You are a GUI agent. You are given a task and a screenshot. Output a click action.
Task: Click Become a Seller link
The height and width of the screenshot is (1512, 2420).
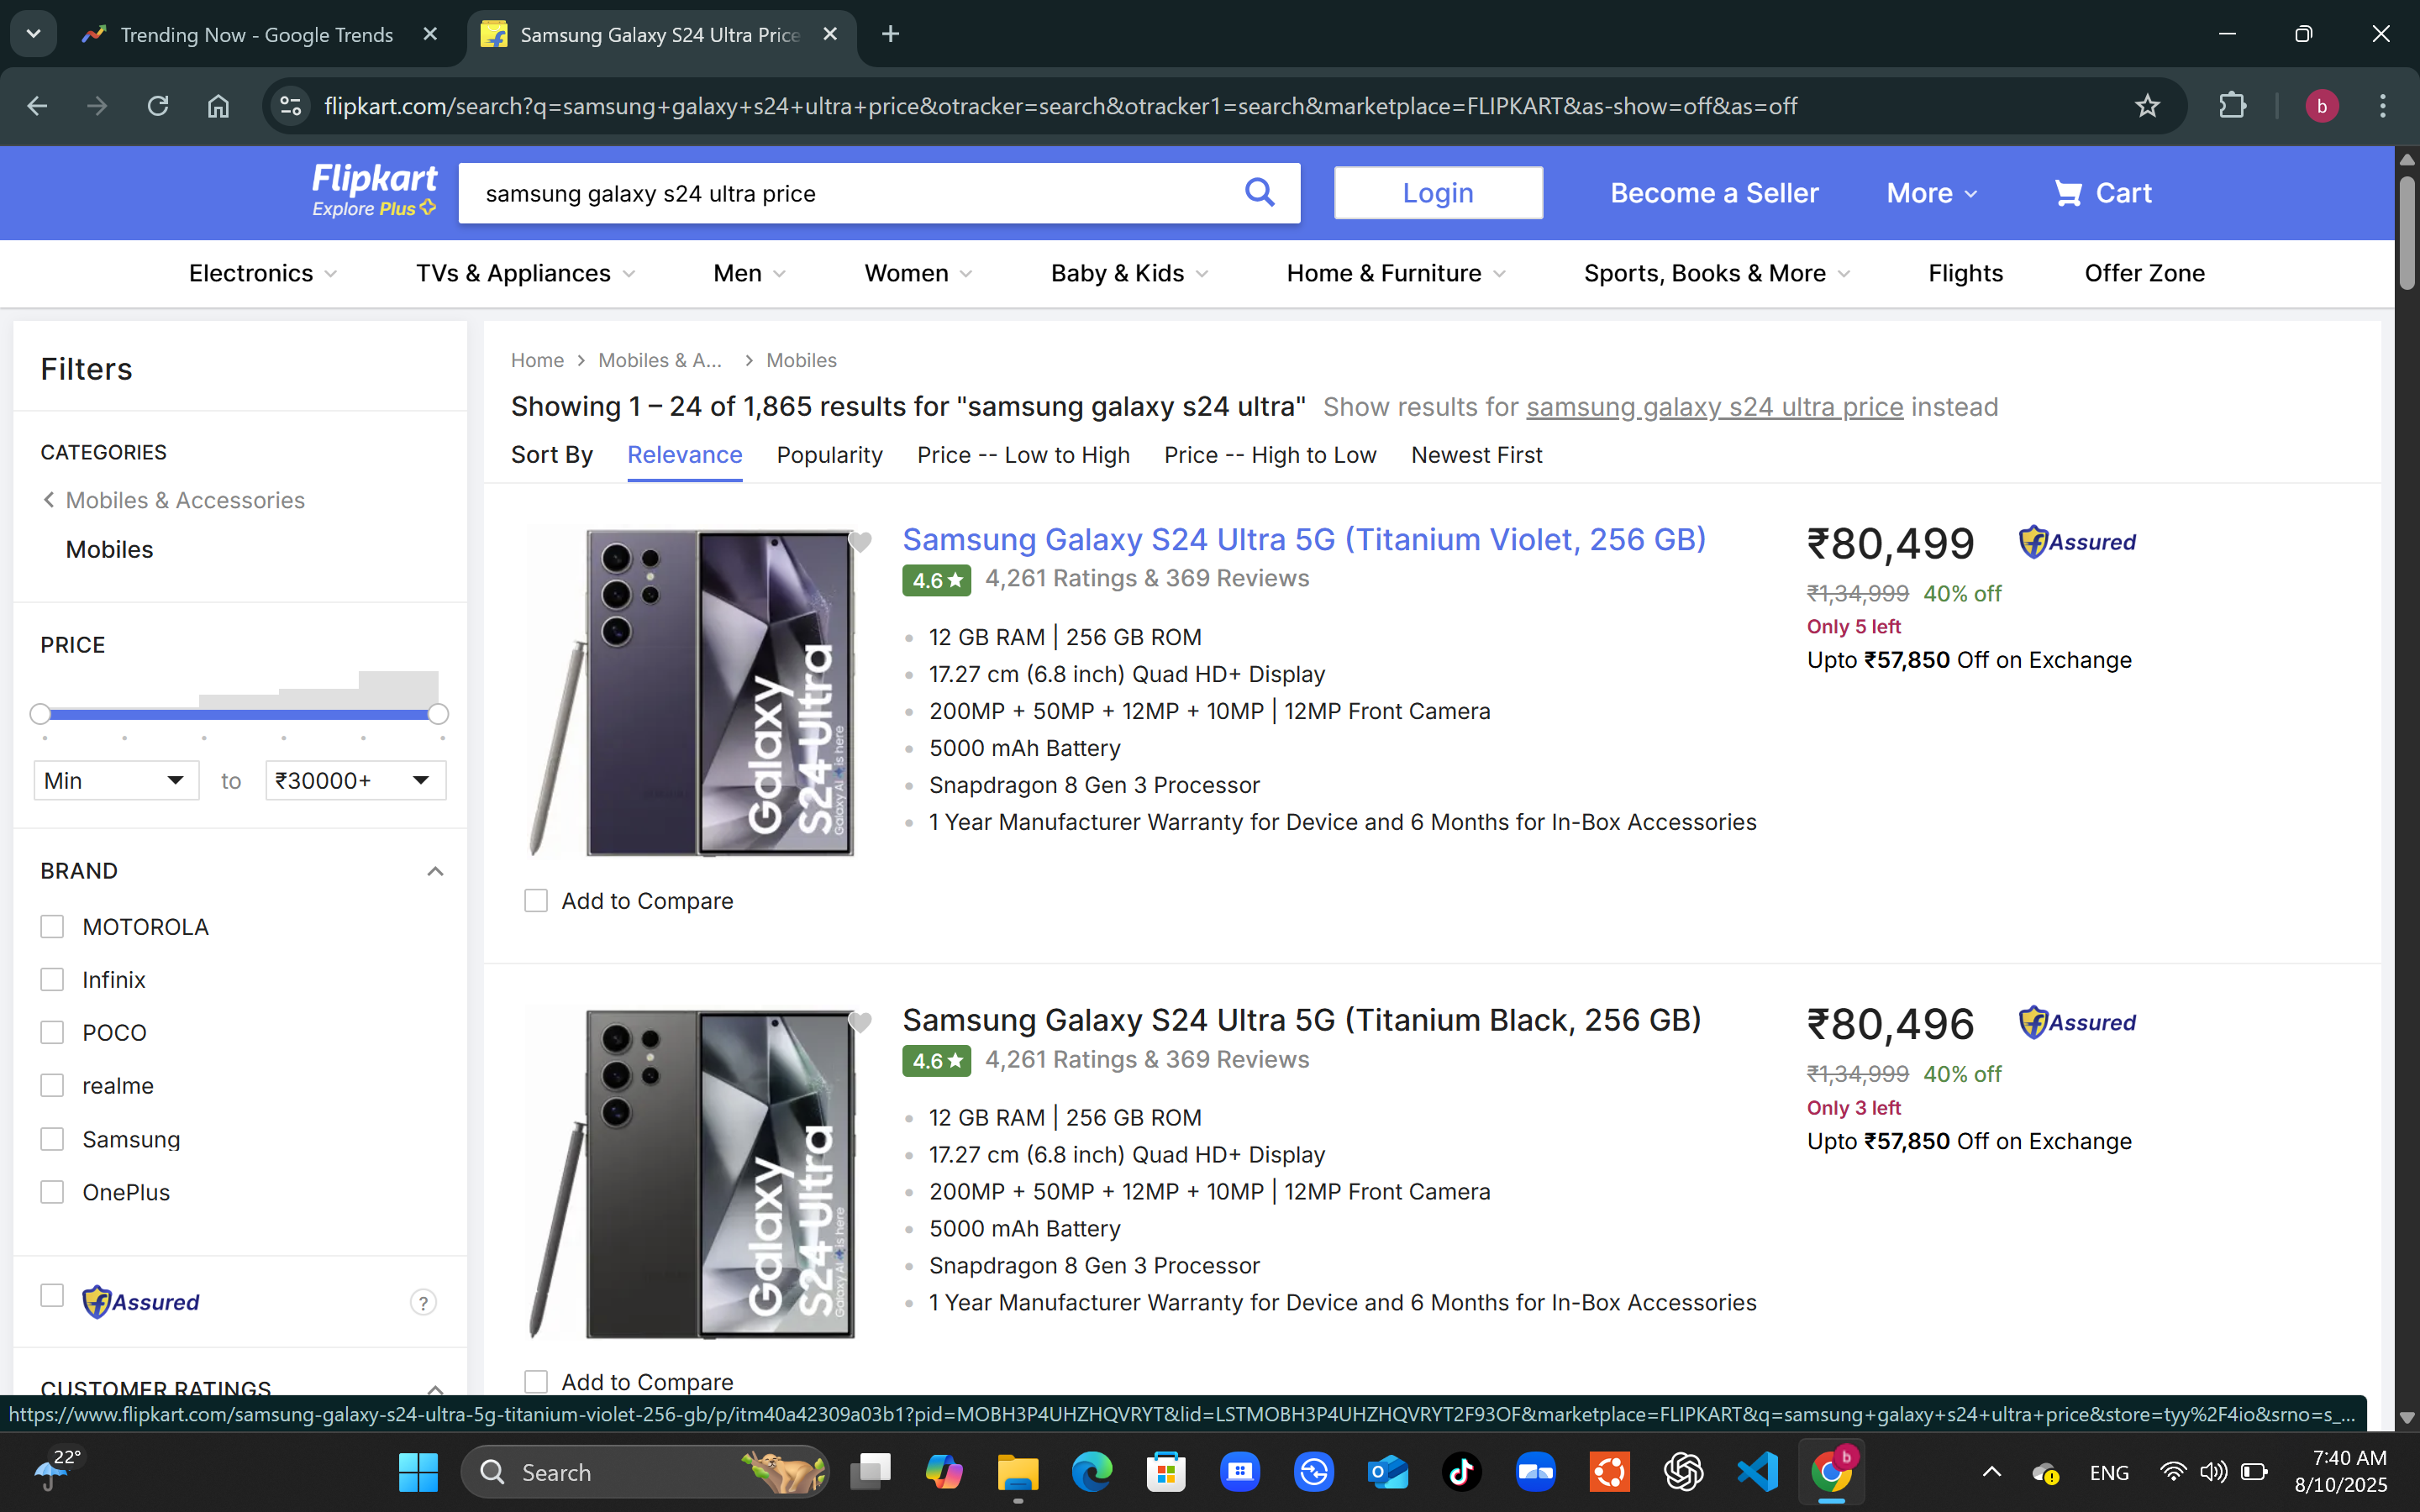point(1714,193)
